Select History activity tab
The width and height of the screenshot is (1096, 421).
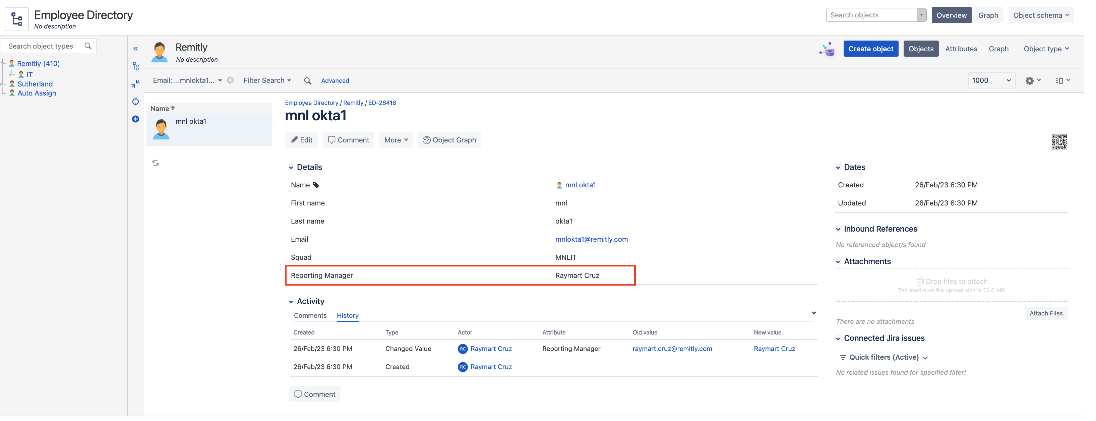click(347, 315)
